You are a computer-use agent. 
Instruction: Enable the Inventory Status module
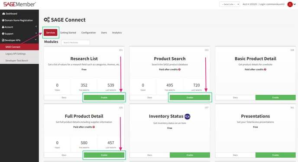[x=190, y=155]
